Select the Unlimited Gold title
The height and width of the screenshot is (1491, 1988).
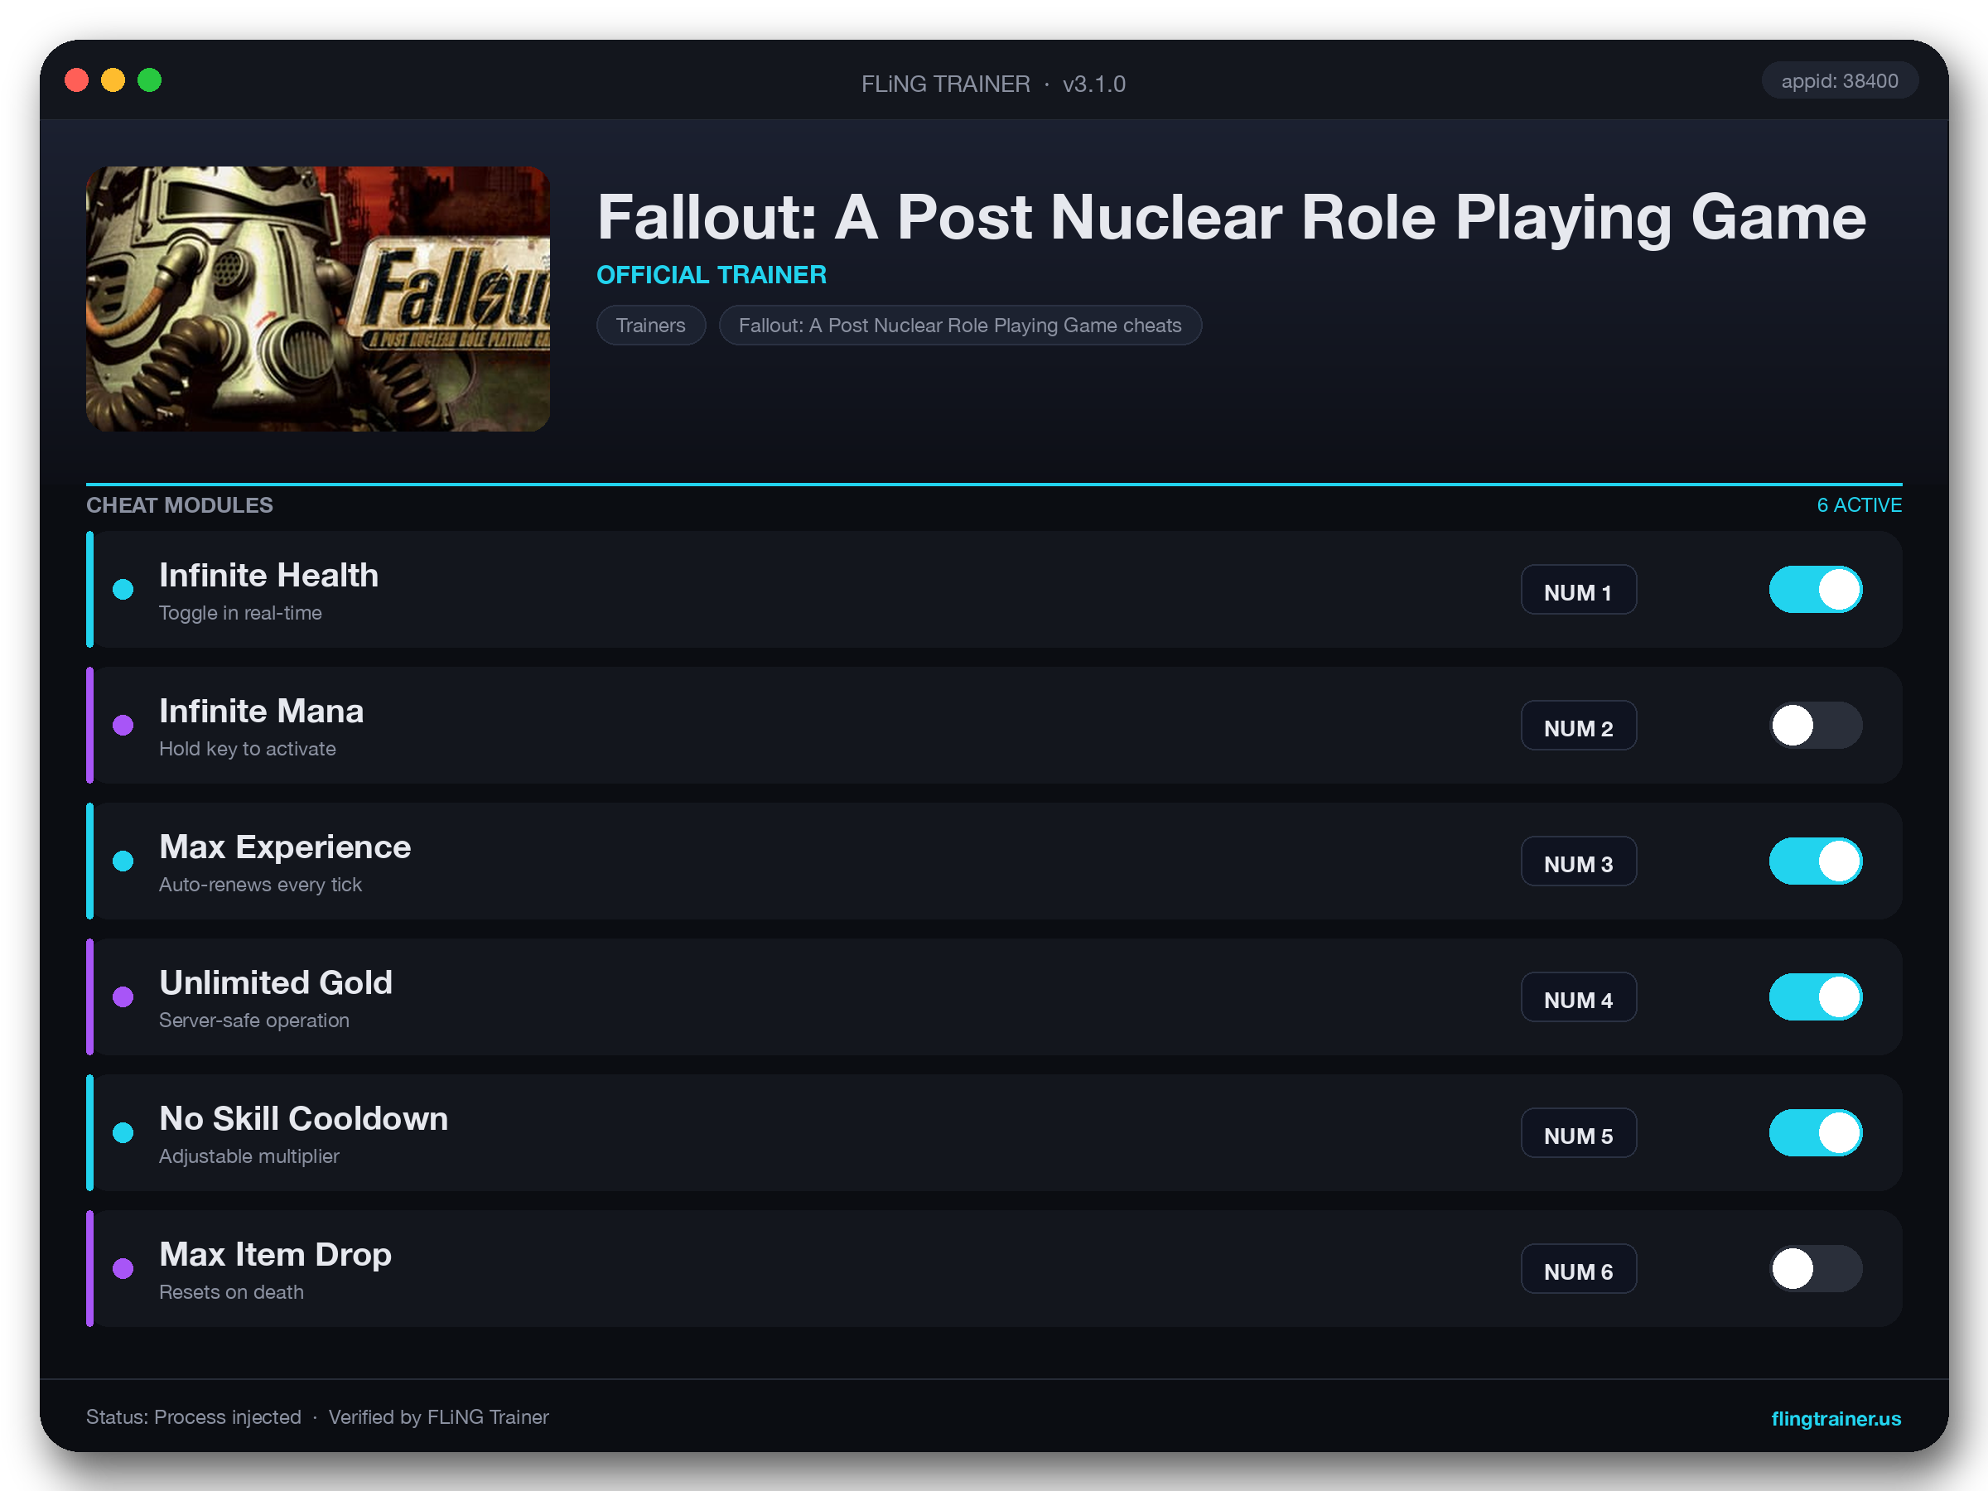click(x=276, y=982)
